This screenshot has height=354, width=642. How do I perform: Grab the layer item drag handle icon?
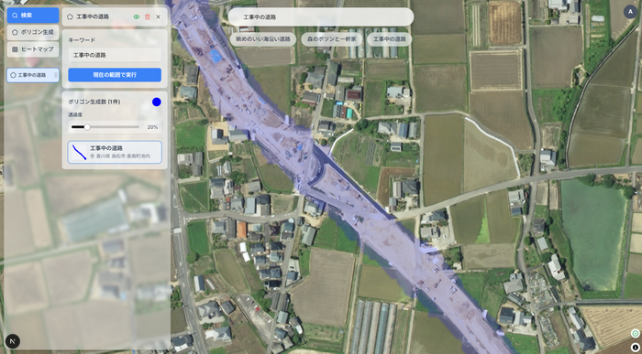(55, 75)
